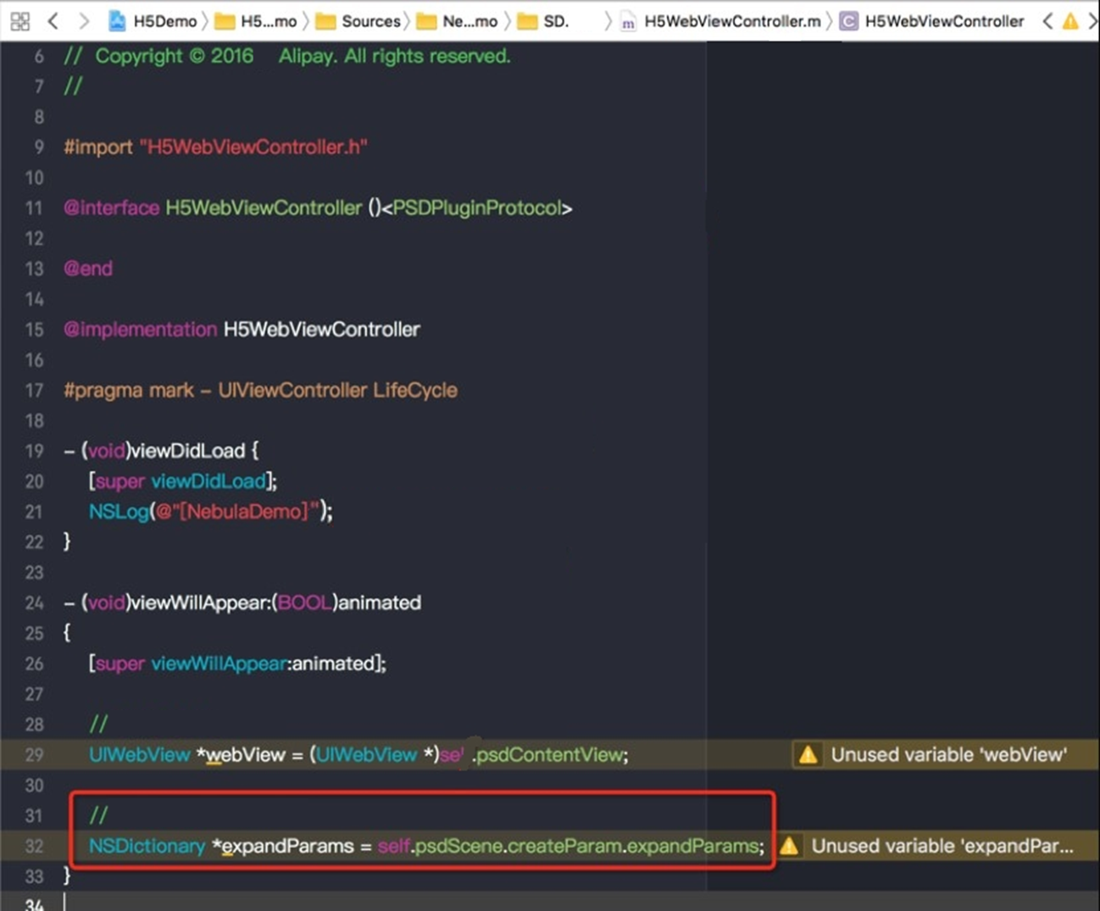
Task: Click the yellow warning icon in jump bar
Action: (1070, 21)
